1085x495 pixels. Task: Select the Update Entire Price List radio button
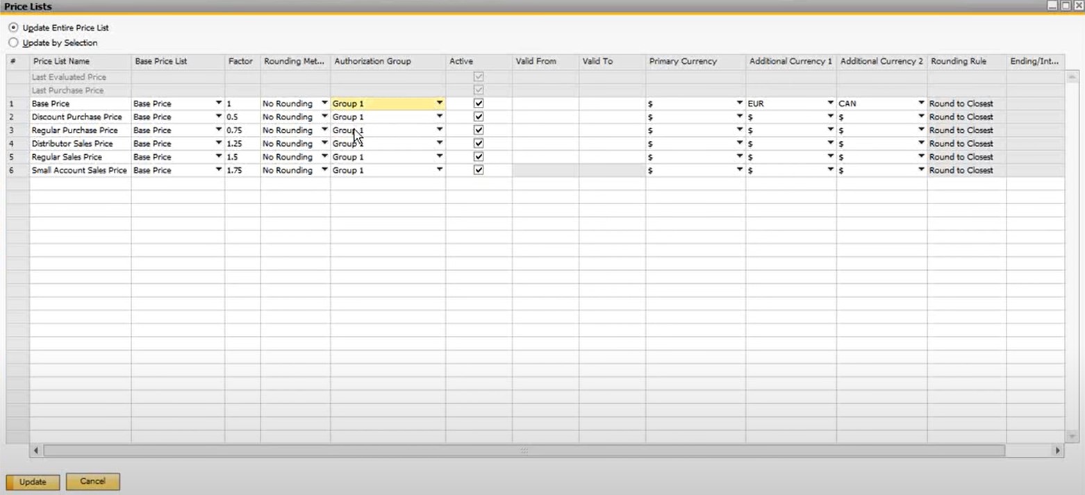[13, 27]
